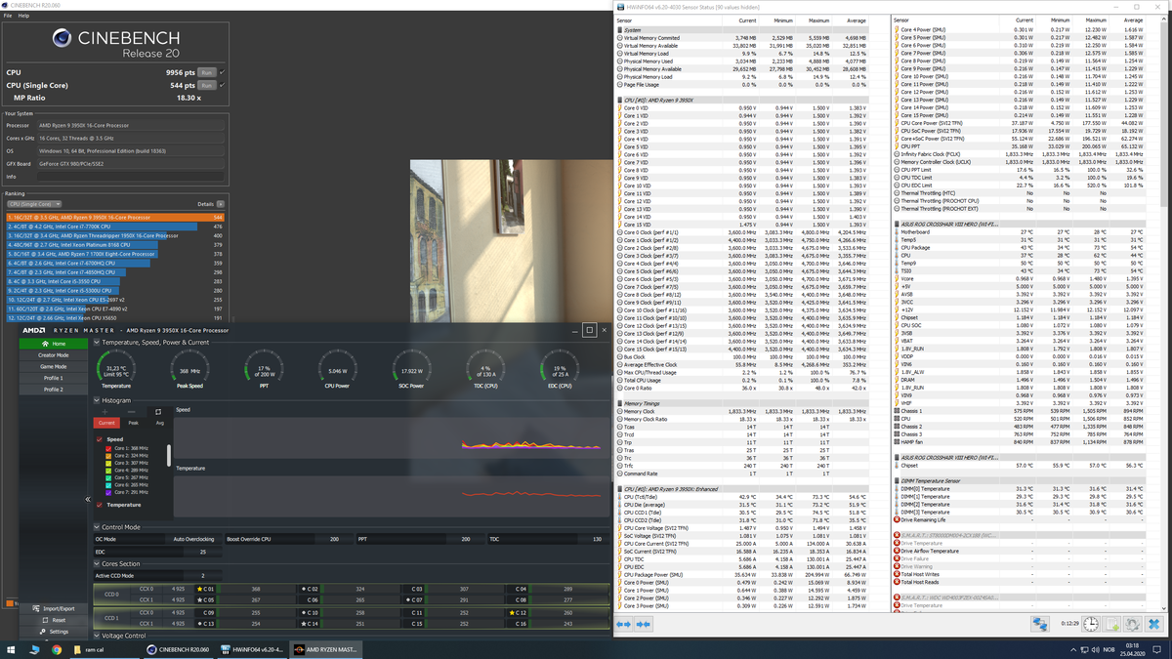Uncheck the Speed histogram checkbox
The width and height of the screenshot is (1172, 659).
tap(100, 439)
